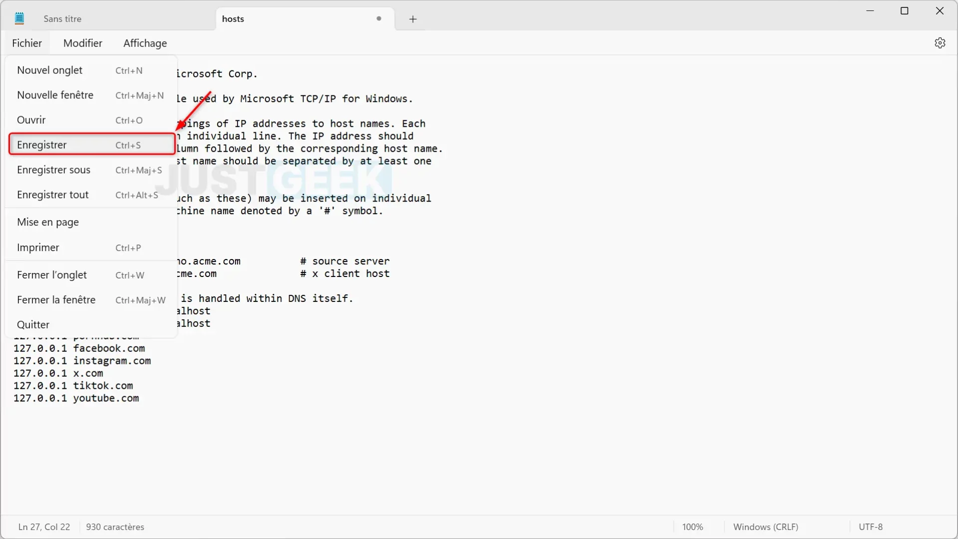Click the 930 caractères status entry
Viewport: 958px width, 539px height.
coord(115,527)
